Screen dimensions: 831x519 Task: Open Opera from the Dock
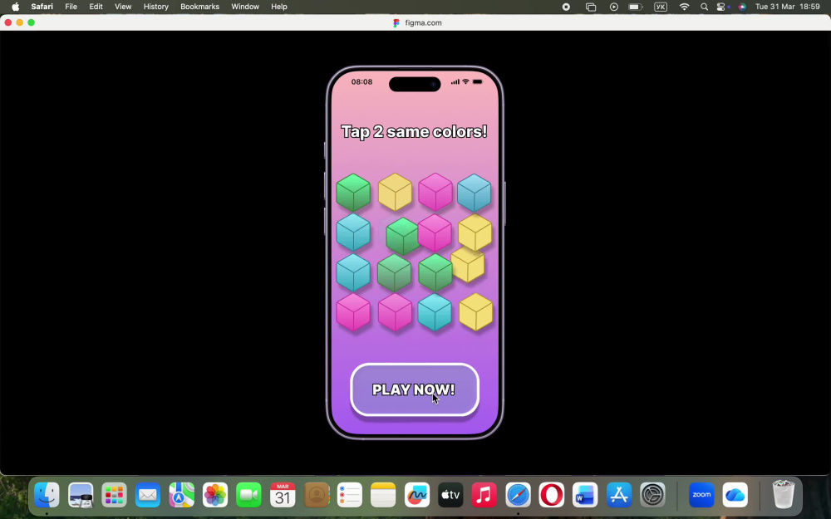click(552, 495)
